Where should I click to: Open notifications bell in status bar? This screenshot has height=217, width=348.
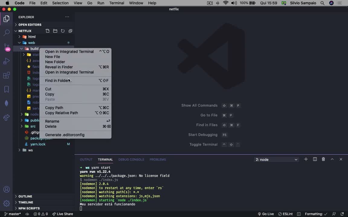342,214
